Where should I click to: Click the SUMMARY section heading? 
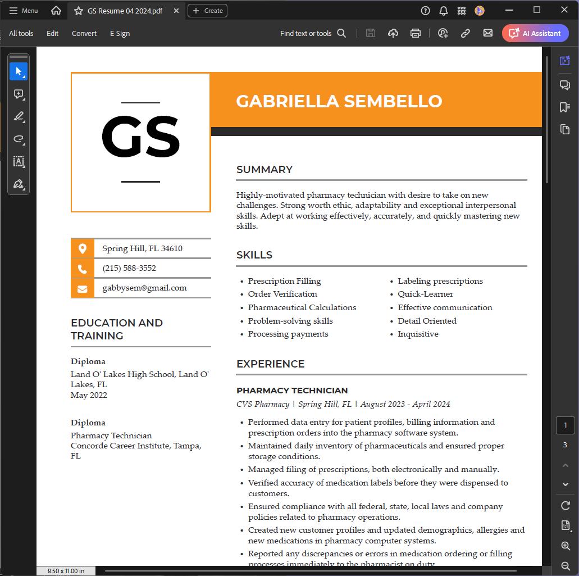265,170
